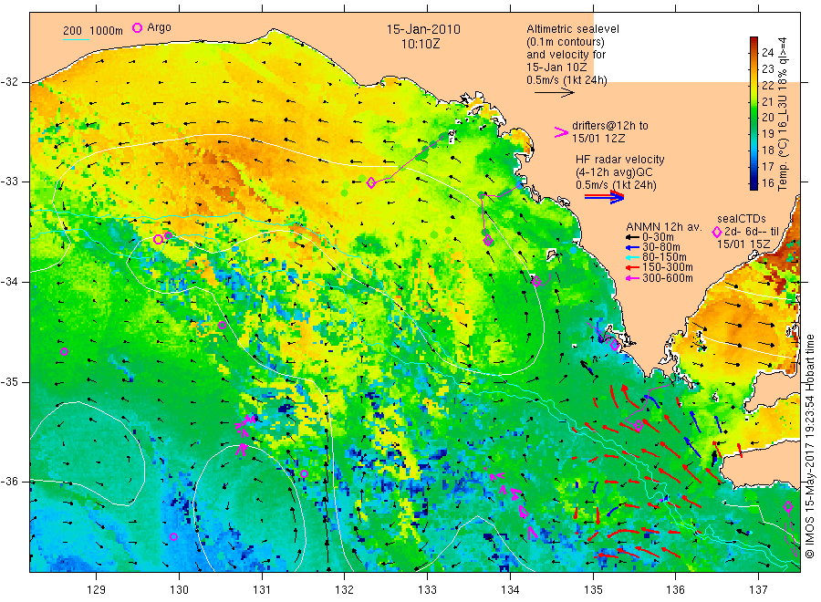The image size is (821, 602).
Task: Click the 'Altimetric sealevel' text
Action: click(573, 29)
